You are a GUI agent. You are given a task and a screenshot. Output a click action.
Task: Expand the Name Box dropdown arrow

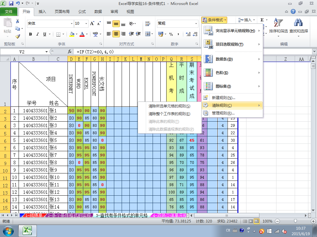coord(46,52)
